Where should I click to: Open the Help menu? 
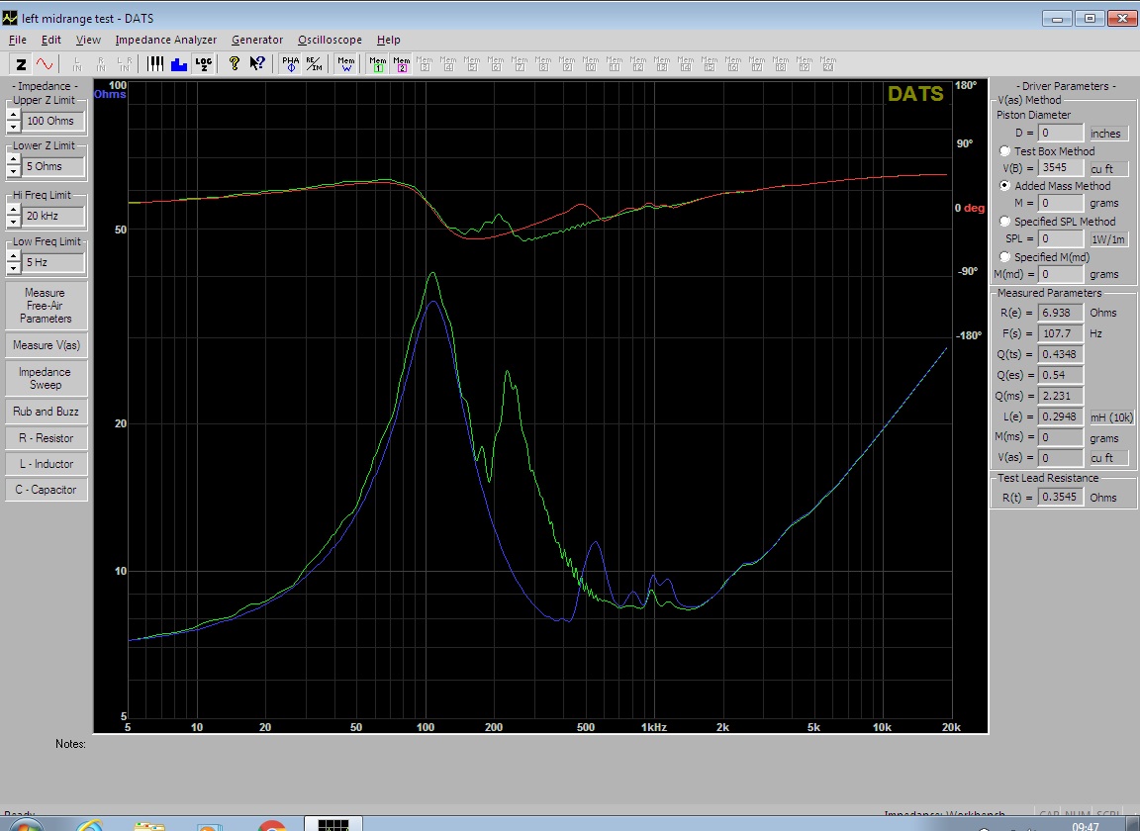click(388, 40)
